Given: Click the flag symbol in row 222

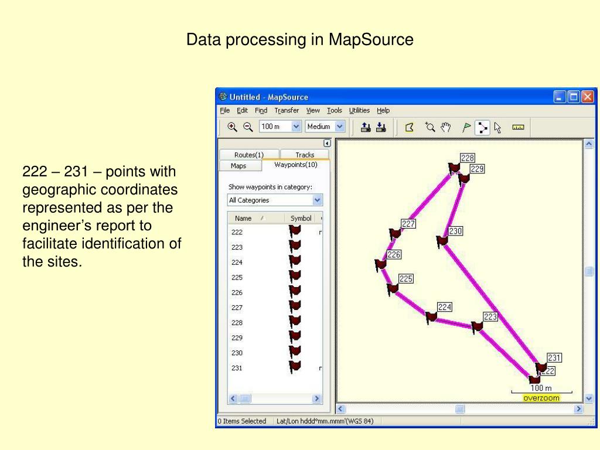Looking at the screenshot, I should [x=295, y=231].
